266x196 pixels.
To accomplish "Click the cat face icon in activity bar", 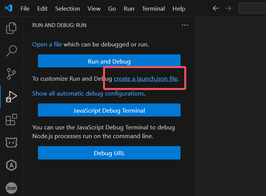I will click(x=11, y=142).
